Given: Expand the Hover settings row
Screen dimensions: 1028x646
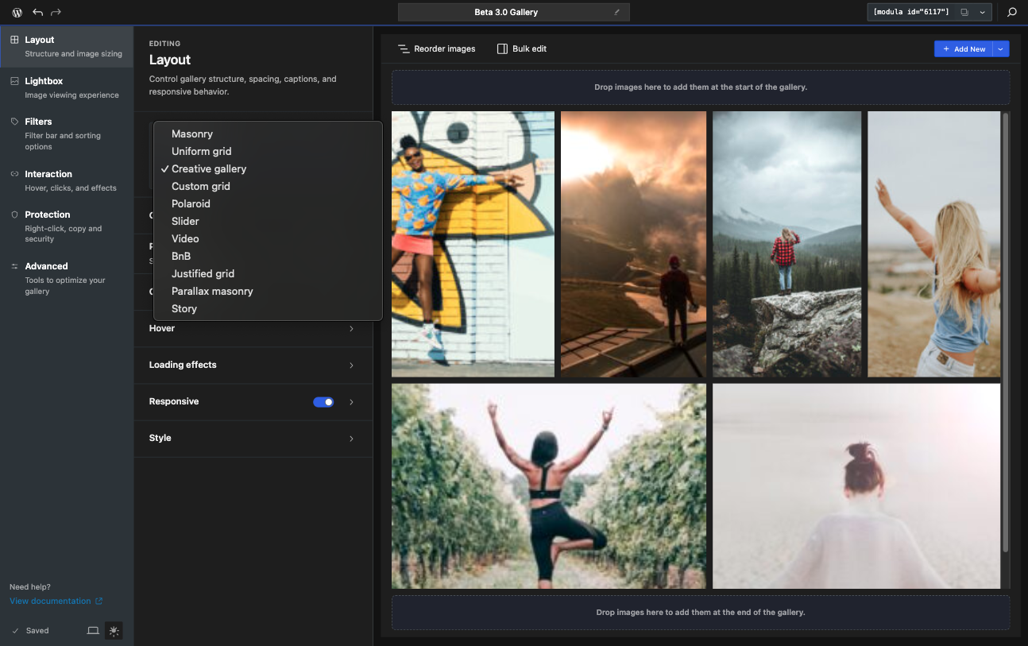Looking at the screenshot, I should 253,329.
